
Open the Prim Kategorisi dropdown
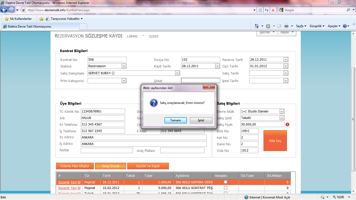point(124,81)
